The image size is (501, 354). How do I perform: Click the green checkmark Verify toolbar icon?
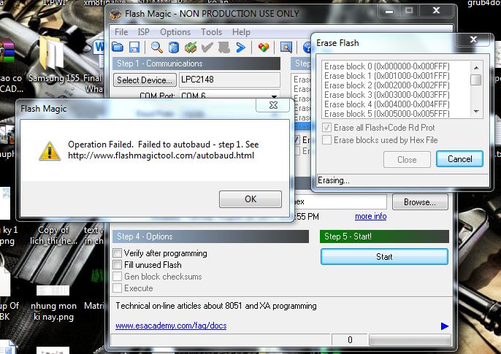click(x=191, y=47)
